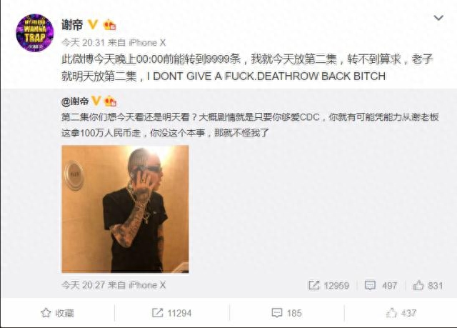Click the iPhone X source link at top
The image size is (457, 328).
pyautogui.click(x=147, y=43)
